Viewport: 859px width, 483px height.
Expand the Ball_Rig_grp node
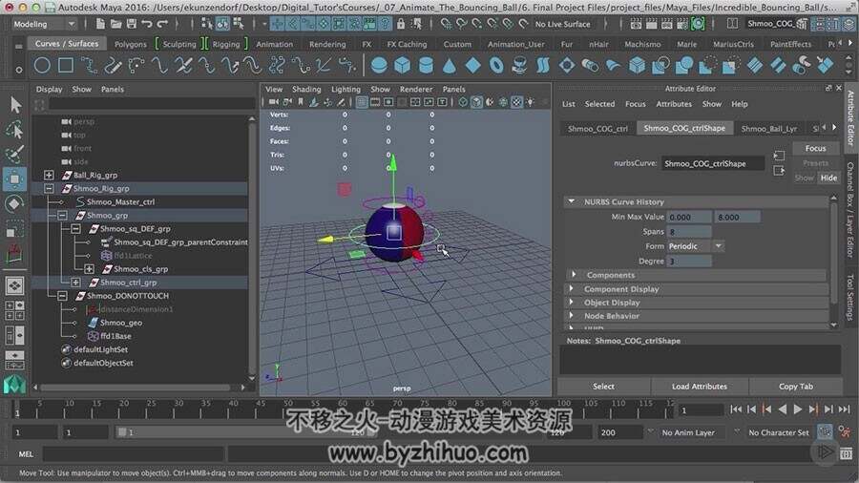(49, 175)
